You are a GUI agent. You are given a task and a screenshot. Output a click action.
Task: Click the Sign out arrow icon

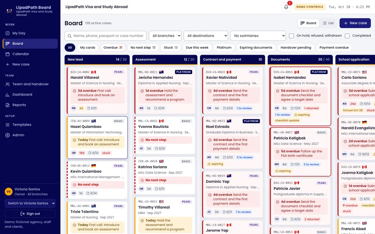[23, 214]
